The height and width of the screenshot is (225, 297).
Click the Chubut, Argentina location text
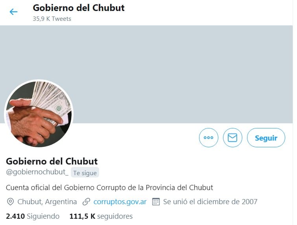coord(47,202)
